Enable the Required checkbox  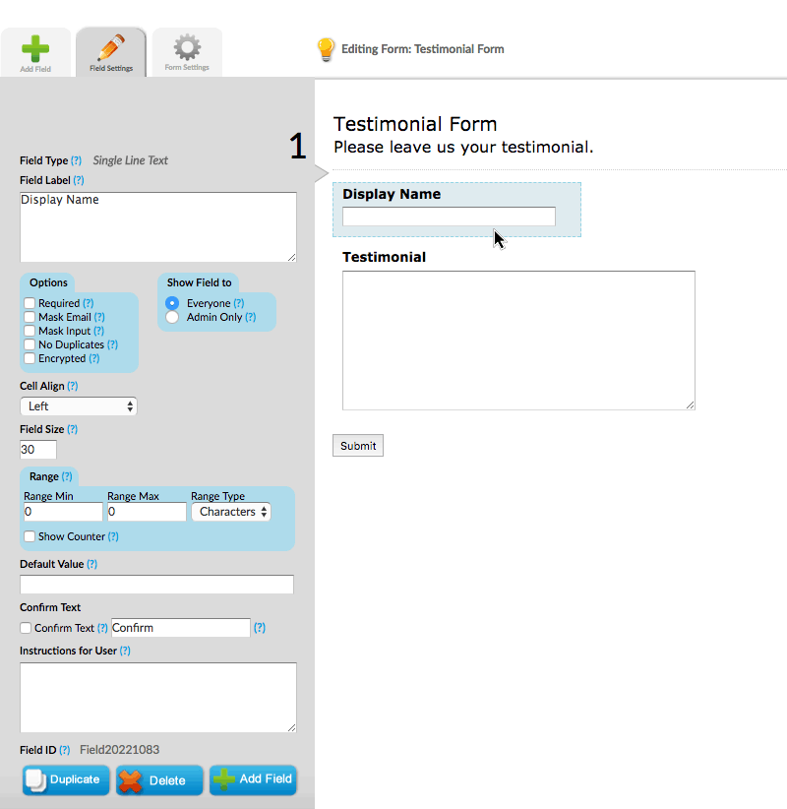click(29, 303)
